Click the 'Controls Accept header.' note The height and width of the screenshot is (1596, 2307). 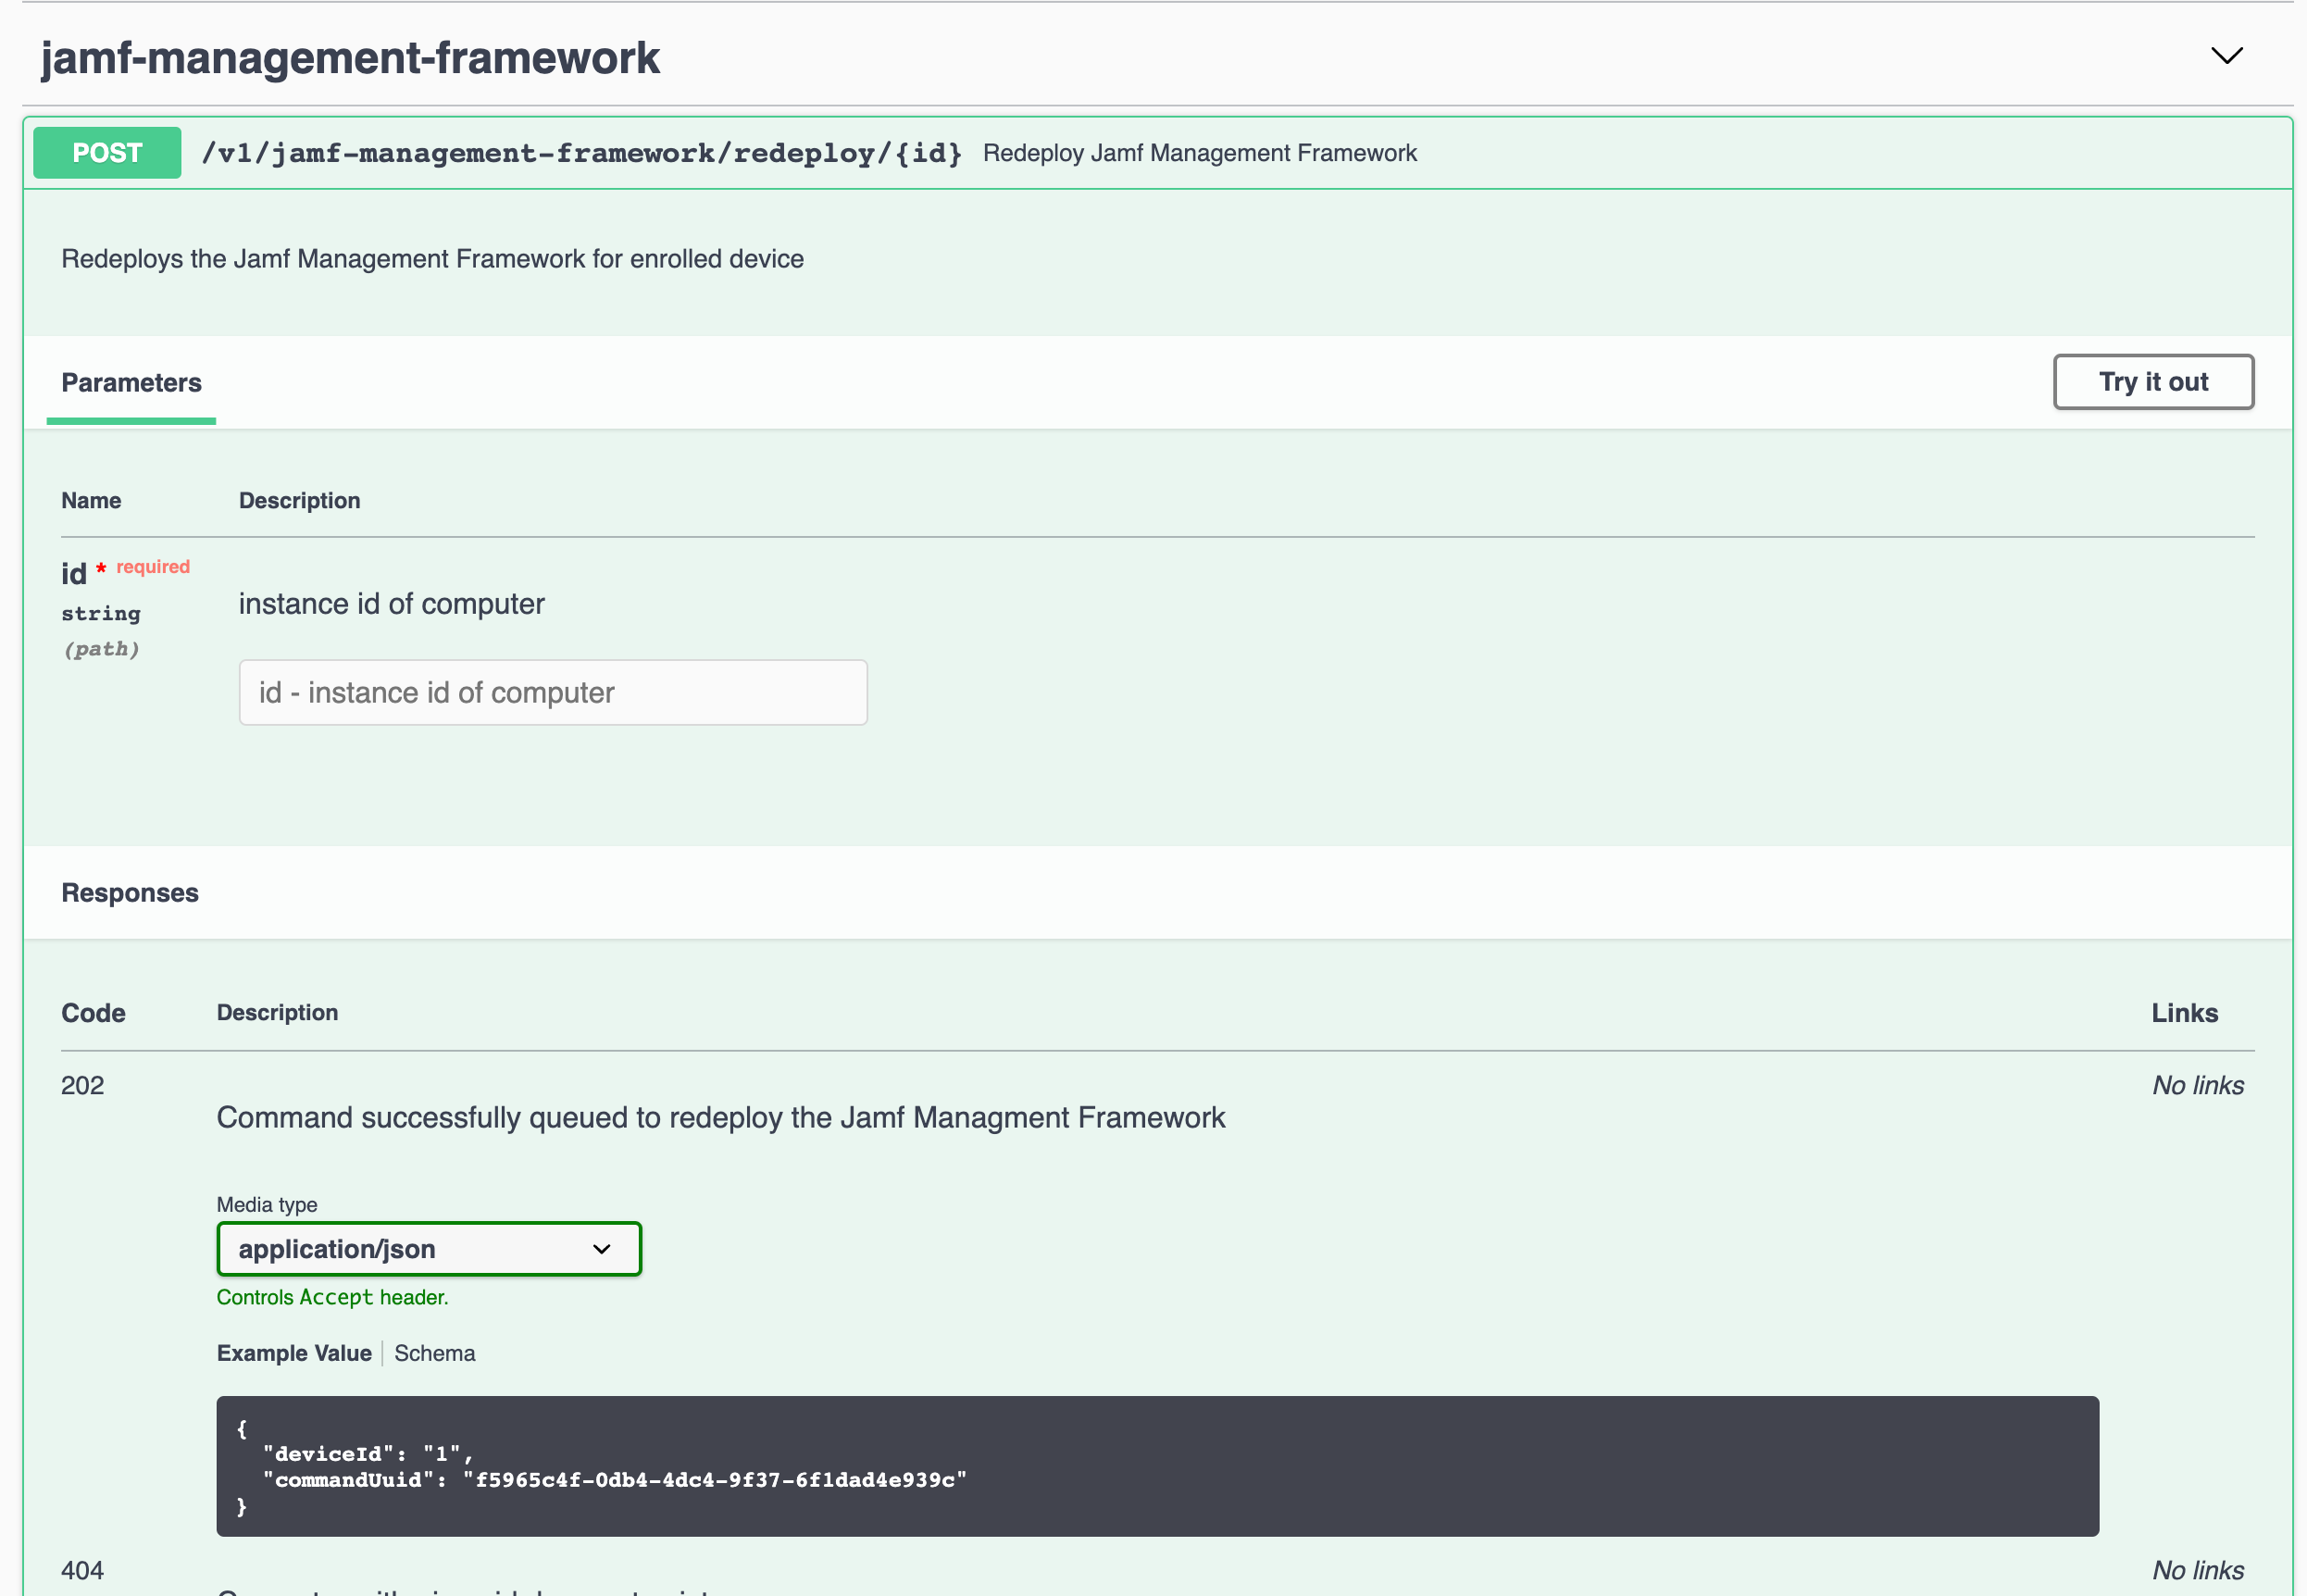332,1297
